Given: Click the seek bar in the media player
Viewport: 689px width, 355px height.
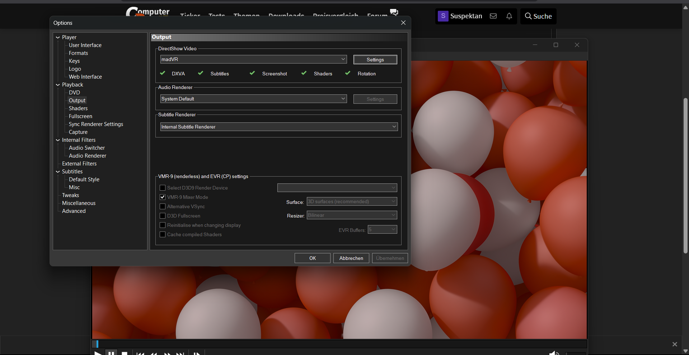Looking at the screenshot, I should click(339, 344).
